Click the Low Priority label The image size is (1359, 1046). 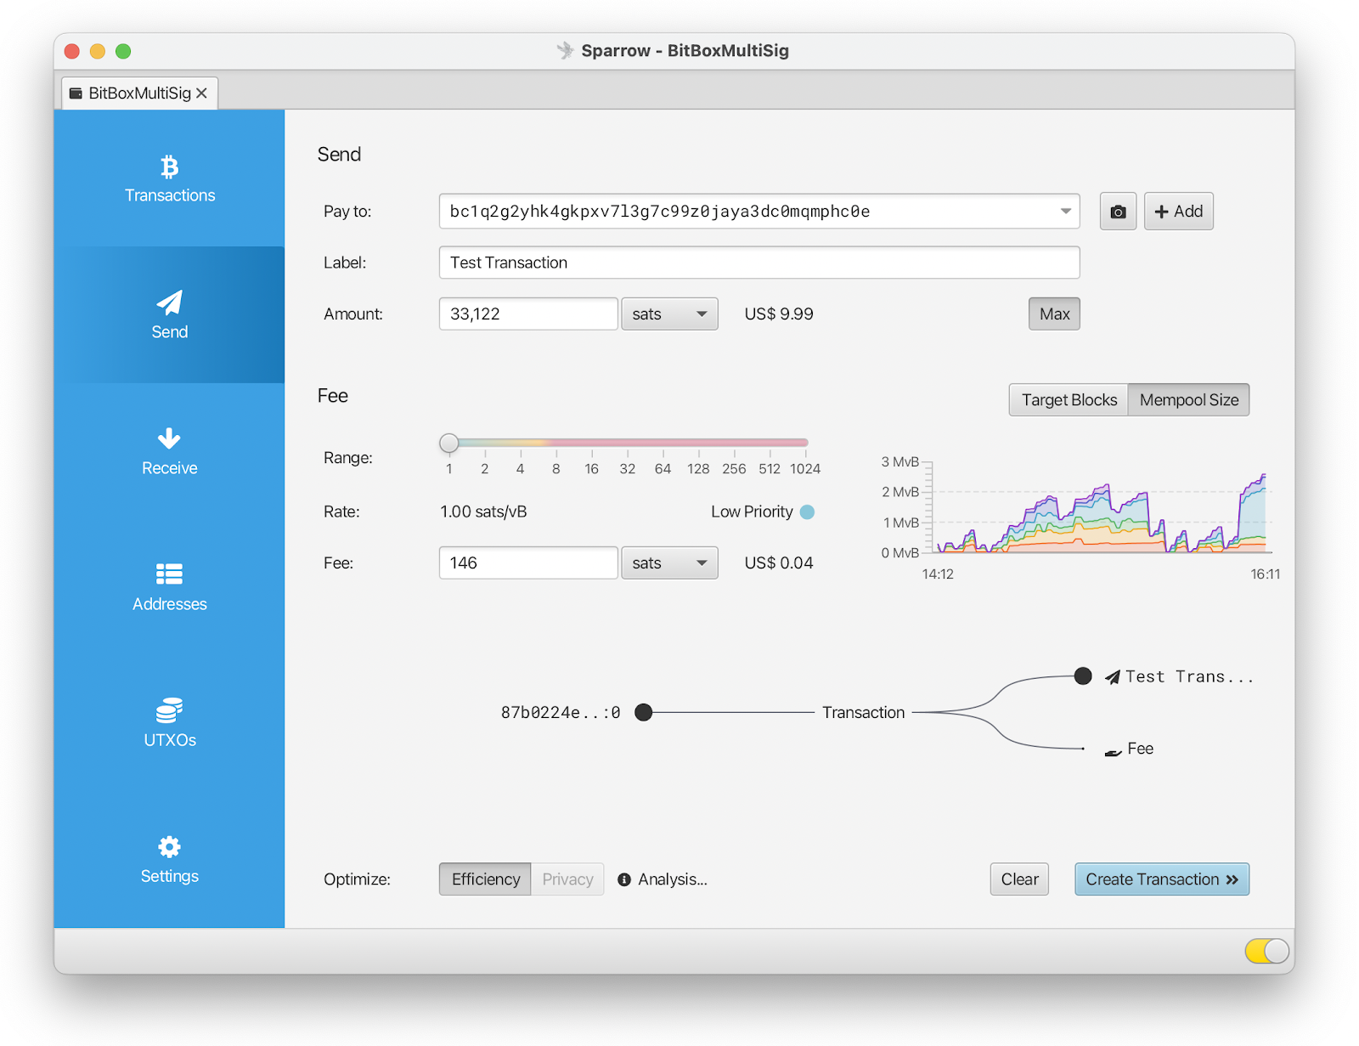click(x=752, y=512)
